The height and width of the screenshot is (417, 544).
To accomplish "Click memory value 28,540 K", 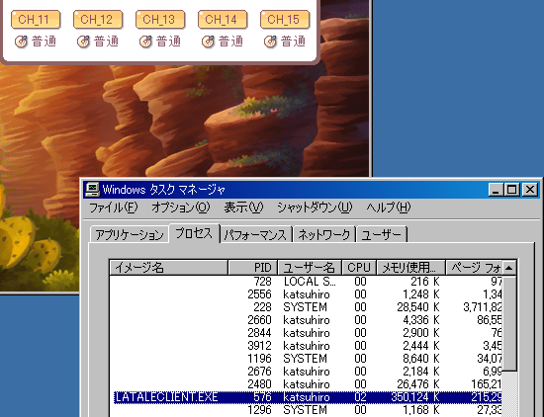I will (418, 307).
